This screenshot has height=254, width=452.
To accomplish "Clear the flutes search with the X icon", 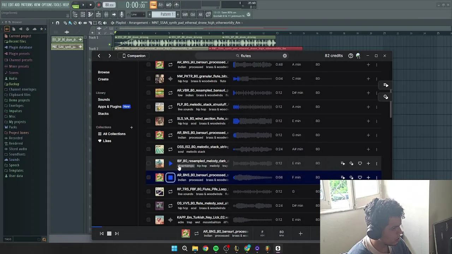I will (x=285, y=56).
